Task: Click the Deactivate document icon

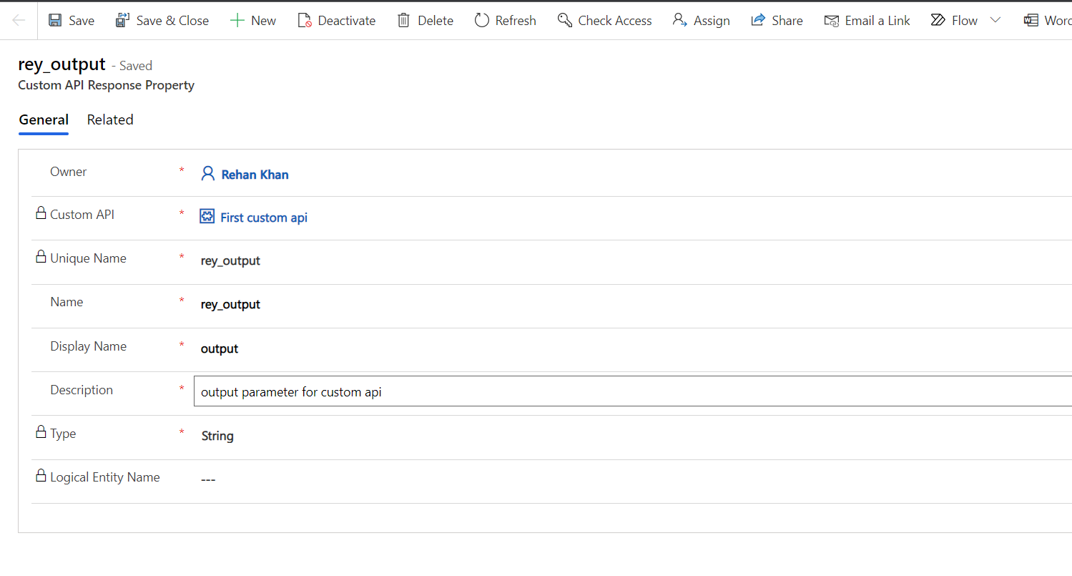Action: 304,21
